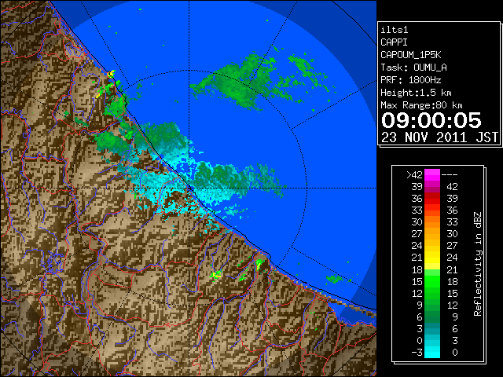Click the radar center where crosshair lines meet
The width and height of the screenshot is (503, 377).
189,188
